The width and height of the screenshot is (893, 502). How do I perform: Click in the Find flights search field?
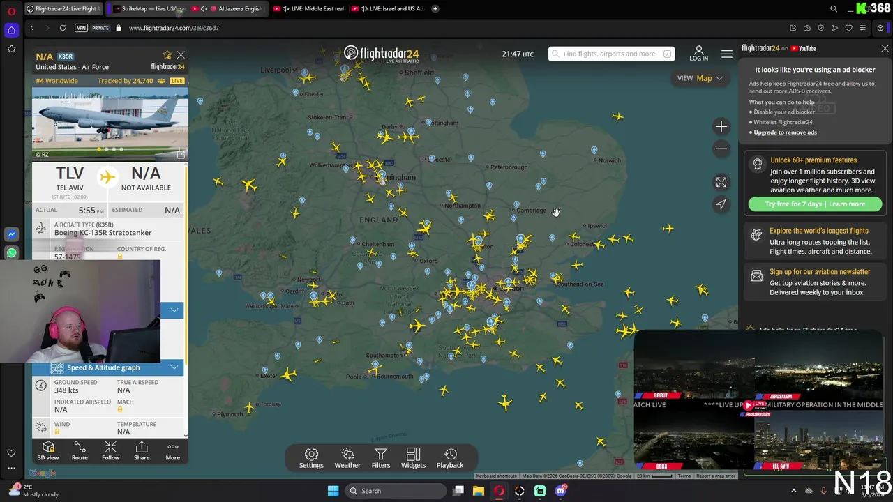pos(611,54)
